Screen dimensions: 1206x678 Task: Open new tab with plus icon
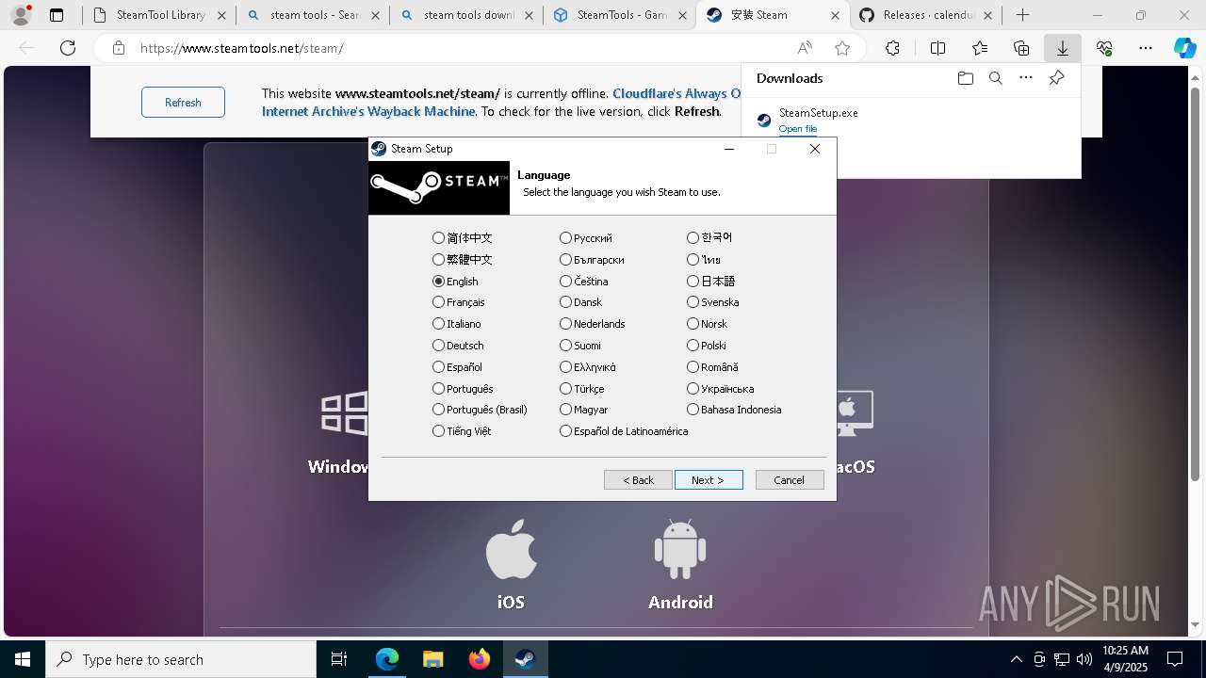(1022, 15)
